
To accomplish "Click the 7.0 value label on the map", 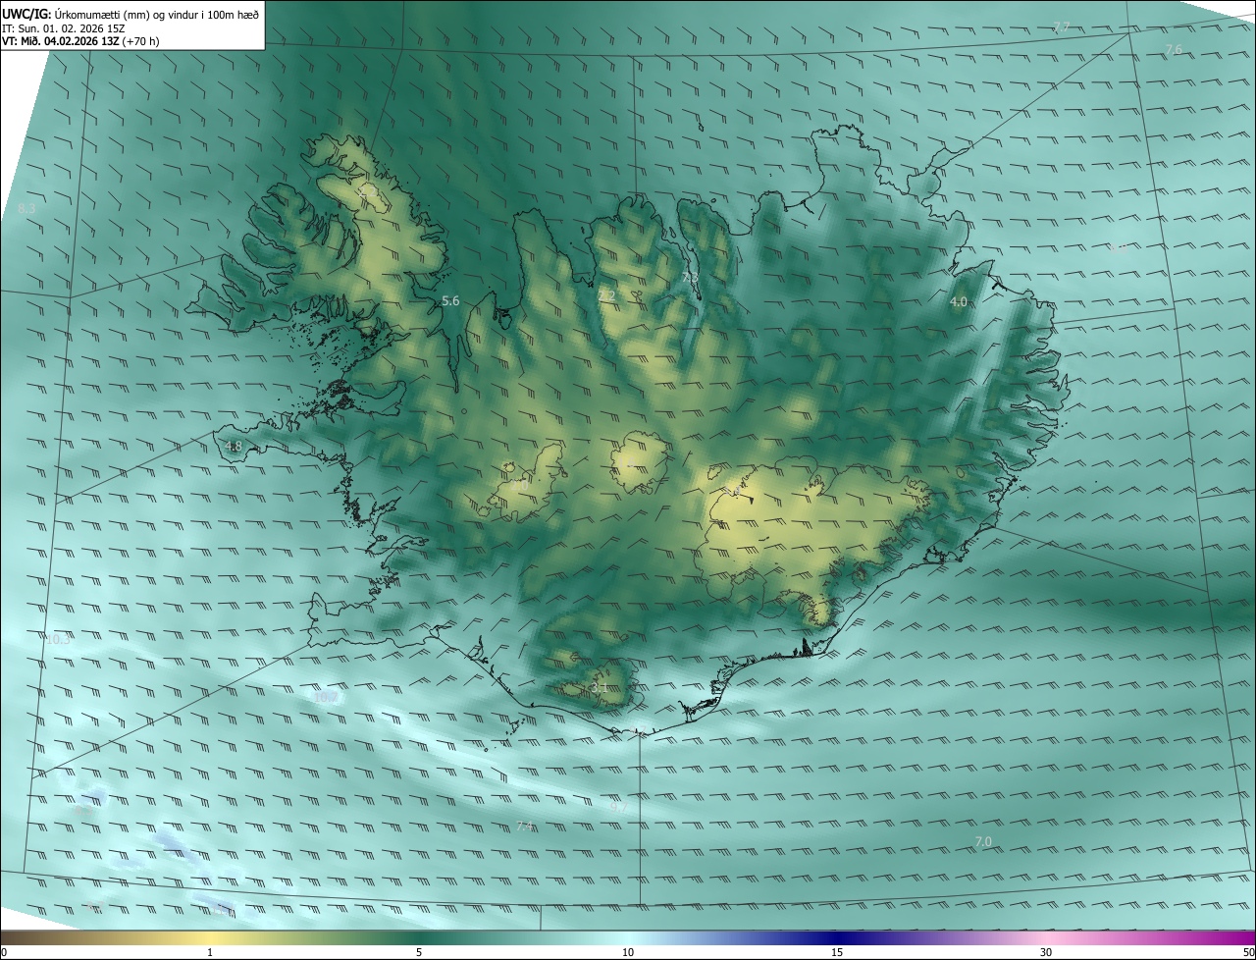I will point(984,842).
